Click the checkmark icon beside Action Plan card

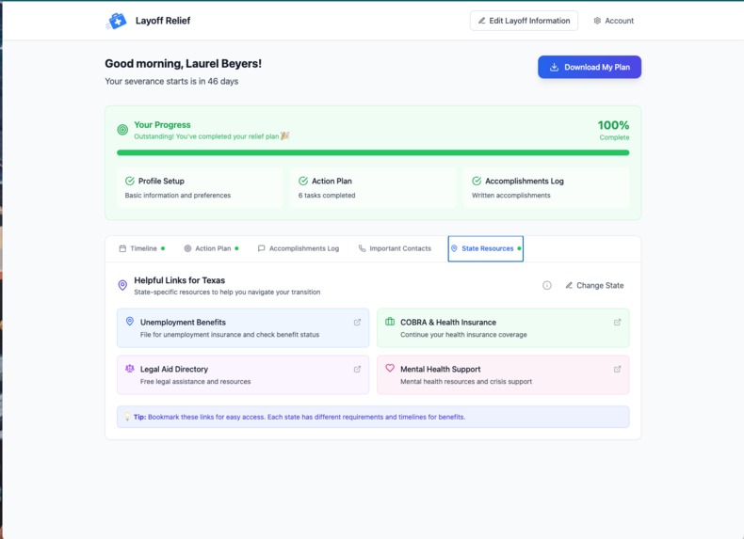tap(303, 182)
